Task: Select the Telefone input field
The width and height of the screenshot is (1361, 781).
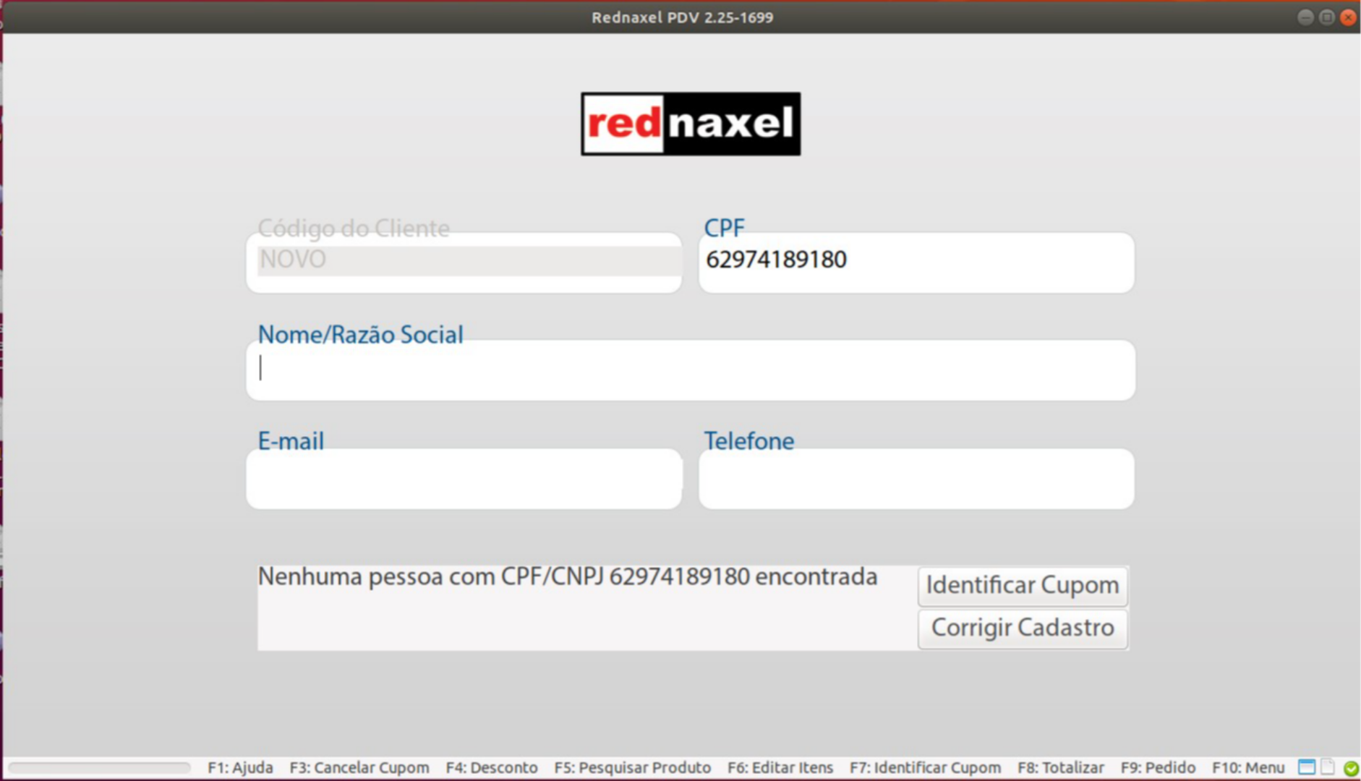Action: (x=915, y=479)
